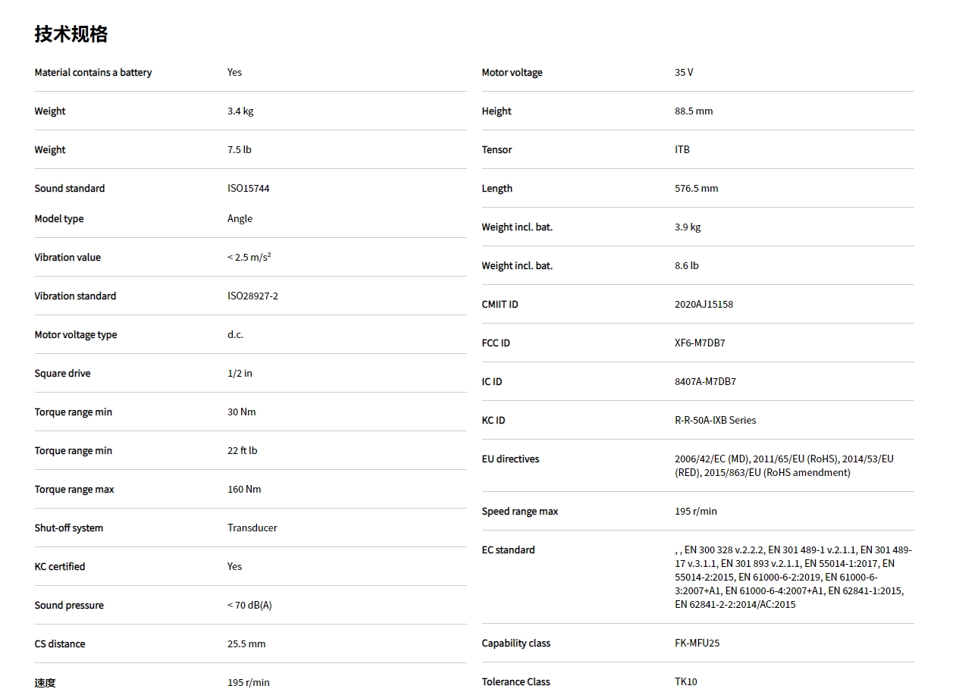Click the Tensor row label
The height and width of the screenshot is (692, 956).
[497, 150]
